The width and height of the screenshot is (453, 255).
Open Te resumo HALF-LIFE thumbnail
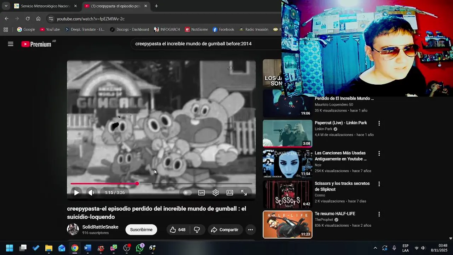tap(287, 225)
